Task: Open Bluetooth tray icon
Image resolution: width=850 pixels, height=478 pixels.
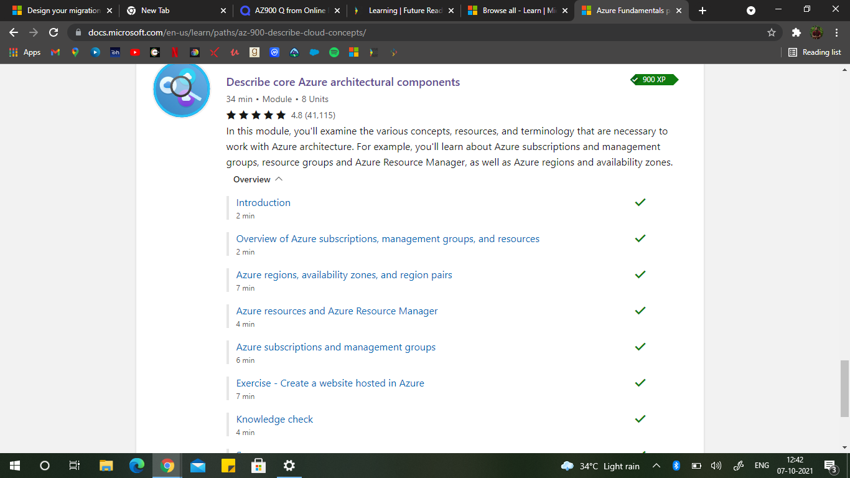Action: 676,466
